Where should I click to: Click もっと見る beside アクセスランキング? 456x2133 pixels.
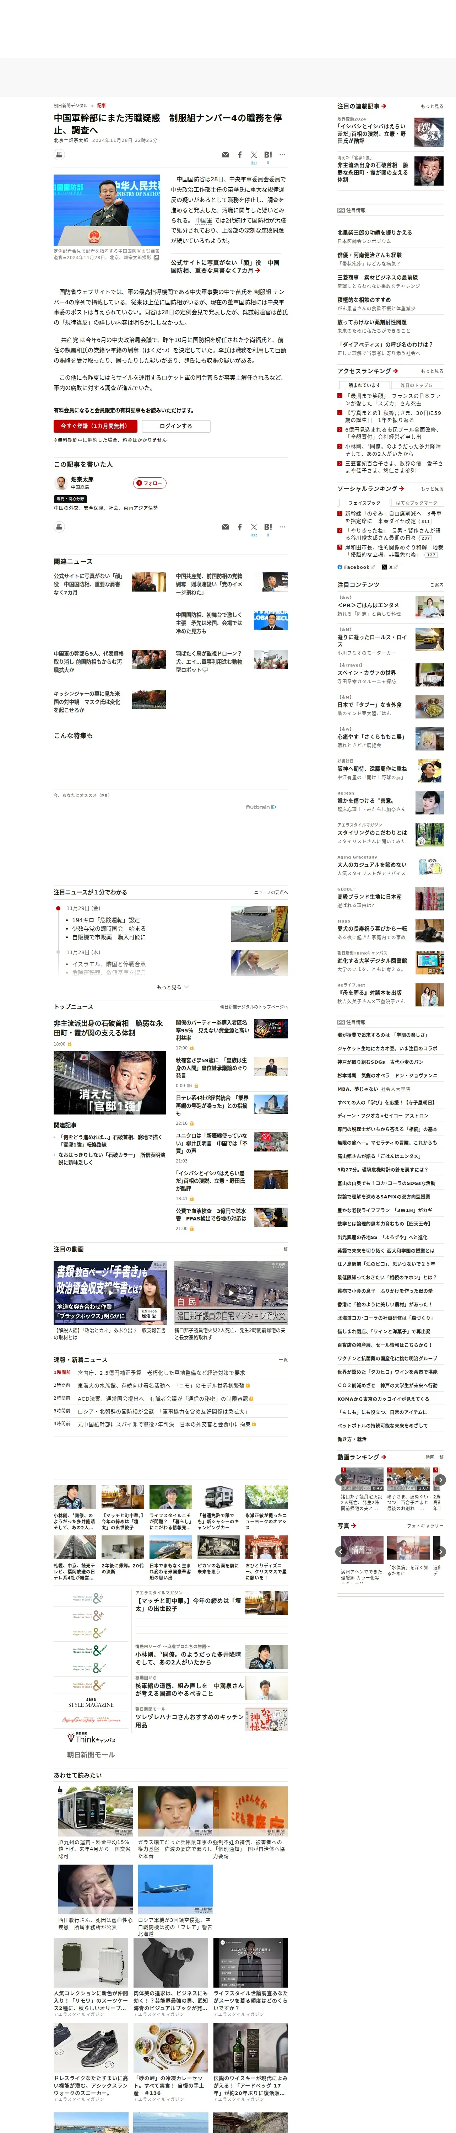(431, 372)
